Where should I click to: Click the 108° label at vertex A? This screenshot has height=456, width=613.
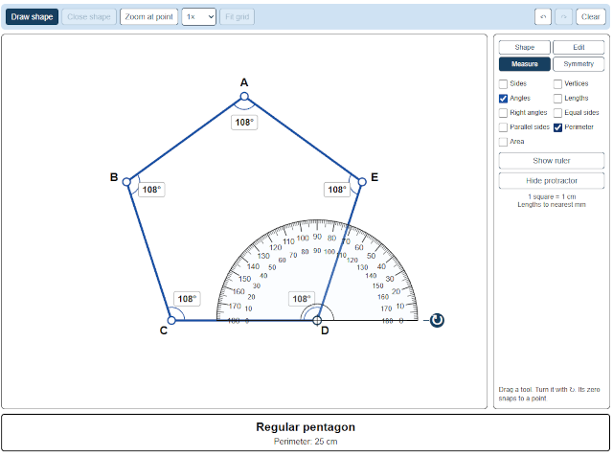coord(244,123)
